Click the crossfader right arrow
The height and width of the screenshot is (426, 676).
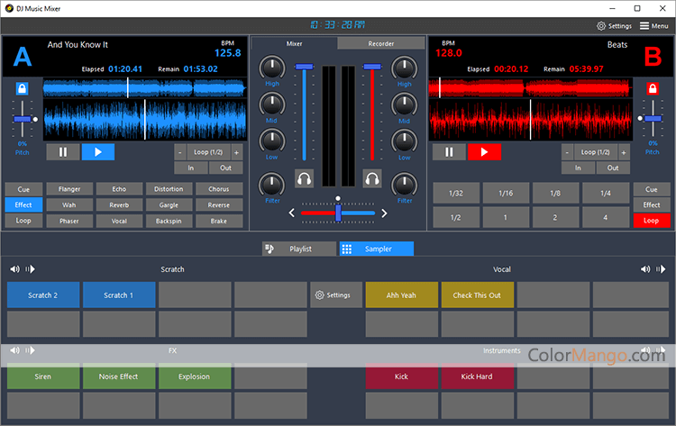click(x=384, y=213)
